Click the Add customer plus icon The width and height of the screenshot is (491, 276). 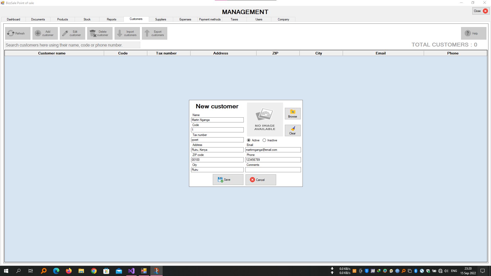[38, 33]
